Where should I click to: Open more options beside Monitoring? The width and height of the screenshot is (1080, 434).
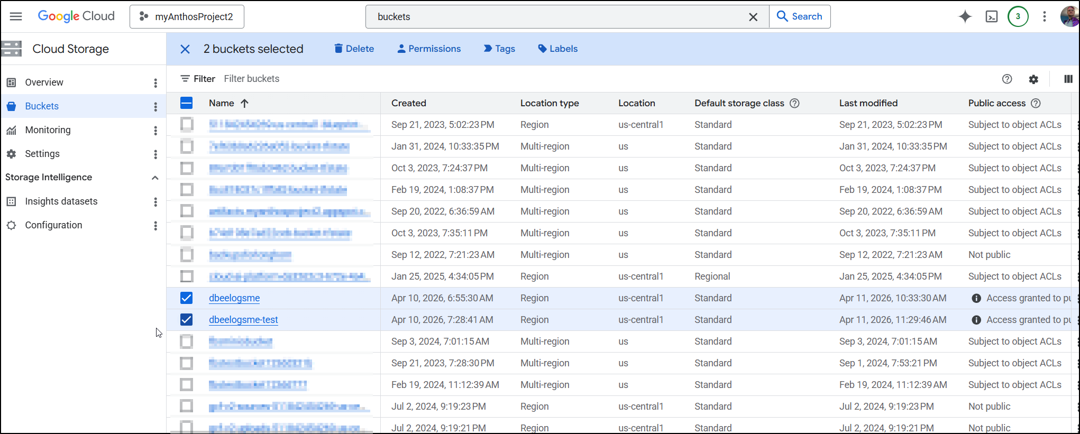(155, 130)
